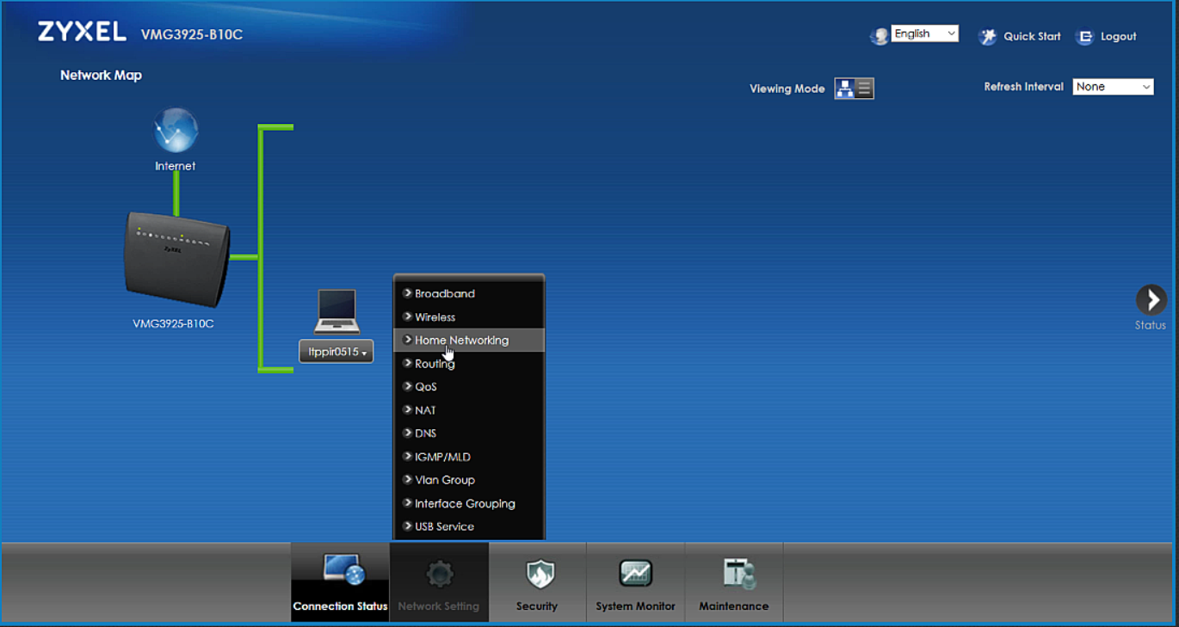Open the NAT menu entry
Viewport: 1179px width, 627px height.
[469, 410]
